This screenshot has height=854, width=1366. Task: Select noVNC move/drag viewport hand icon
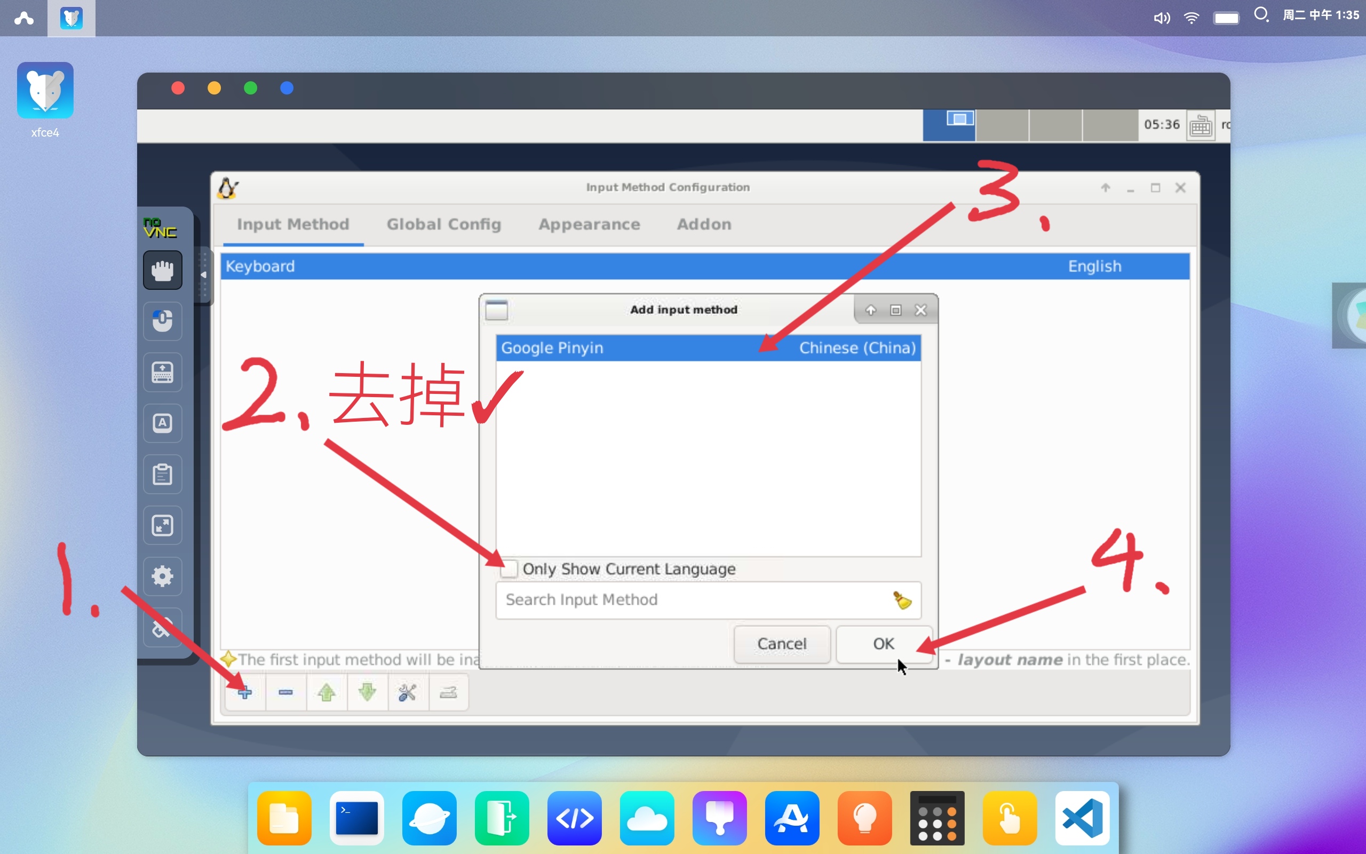pos(163,270)
